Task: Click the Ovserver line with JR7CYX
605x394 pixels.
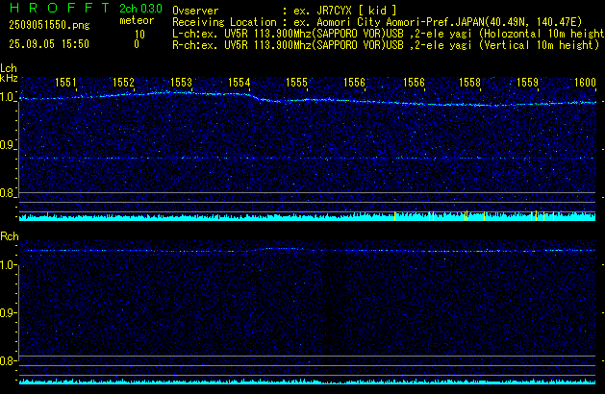Action: tap(285, 11)
